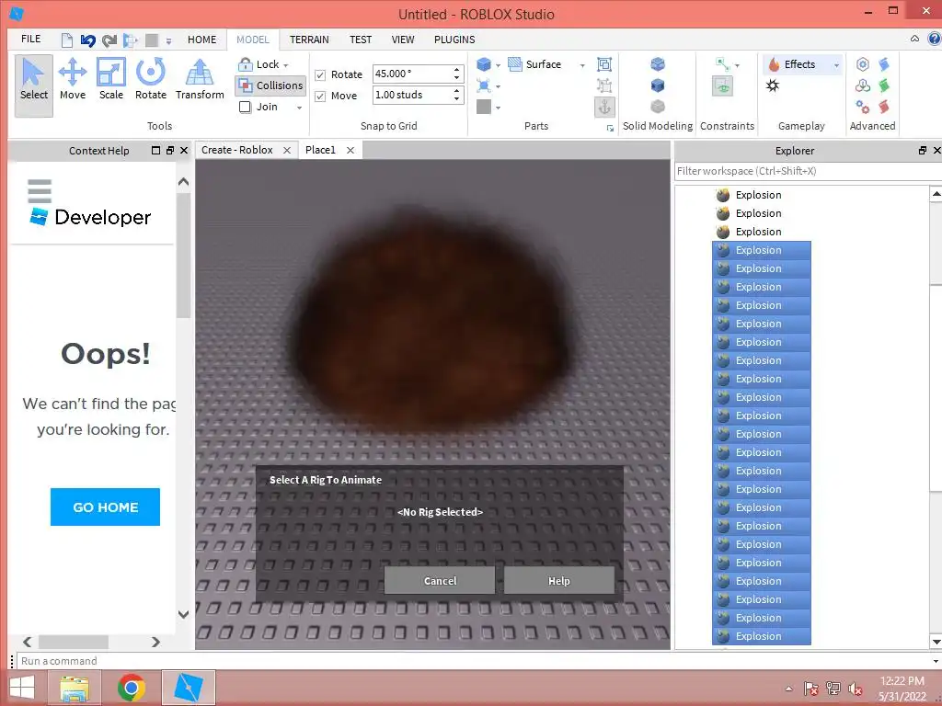Expand the Part type dropdown arrow
This screenshot has height=706, width=942.
point(498,65)
